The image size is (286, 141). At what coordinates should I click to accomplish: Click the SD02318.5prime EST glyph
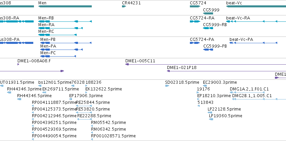coord(167,86)
